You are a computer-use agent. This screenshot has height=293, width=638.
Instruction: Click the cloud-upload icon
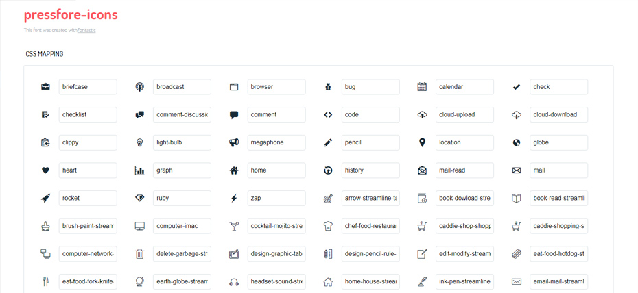[x=422, y=115]
